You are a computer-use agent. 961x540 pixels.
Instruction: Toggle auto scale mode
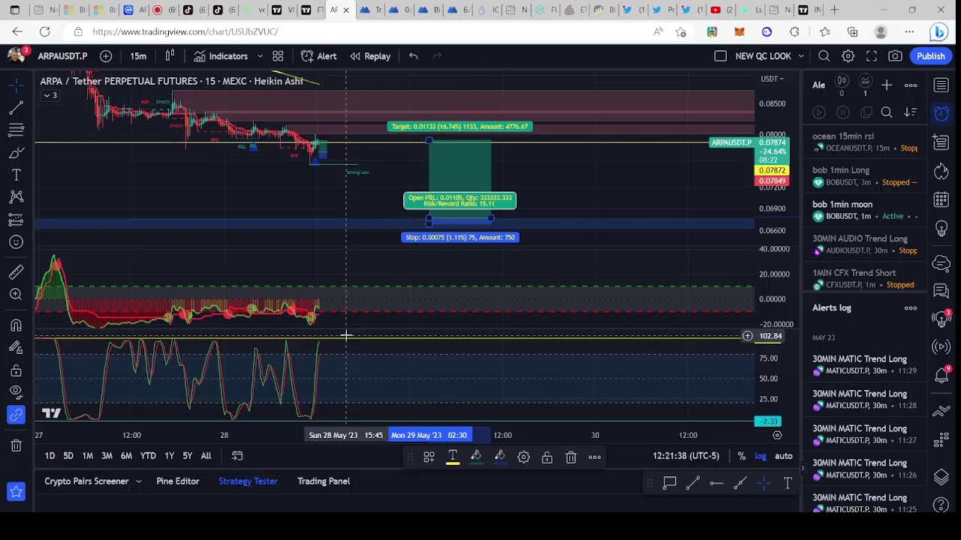tap(784, 456)
